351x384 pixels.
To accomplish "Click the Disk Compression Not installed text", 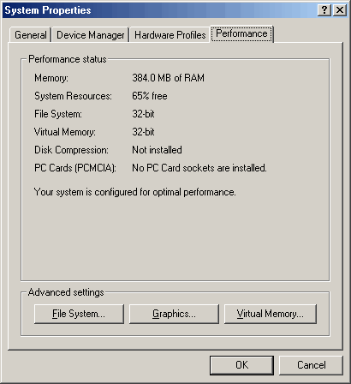I will pos(157,150).
